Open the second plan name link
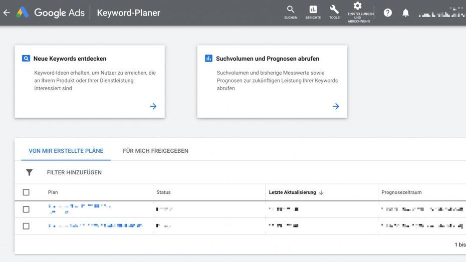 click(x=95, y=226)
